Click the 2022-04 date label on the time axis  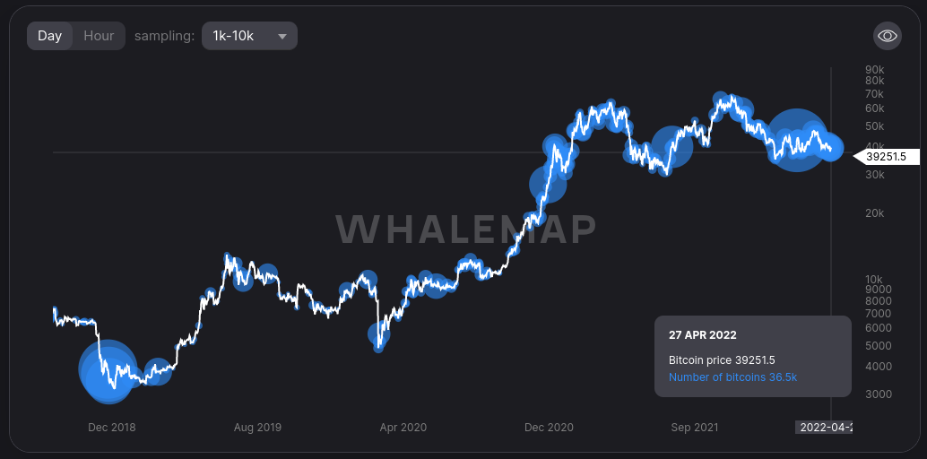click(825, 428)
